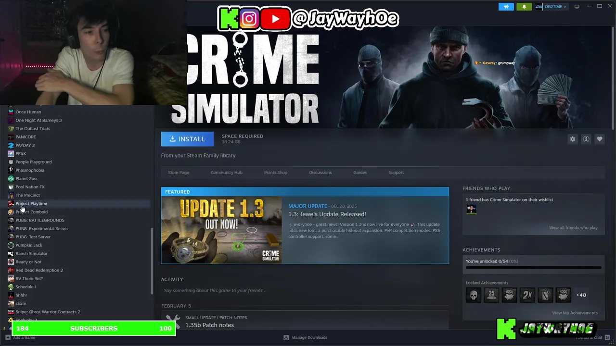Open Manage Downloads at bottom bar
Viewport: 616px width, 346px height.
point(309,337)
